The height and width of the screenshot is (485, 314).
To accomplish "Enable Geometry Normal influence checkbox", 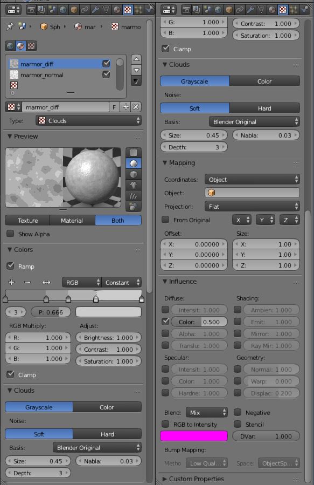I will (238, 369).
